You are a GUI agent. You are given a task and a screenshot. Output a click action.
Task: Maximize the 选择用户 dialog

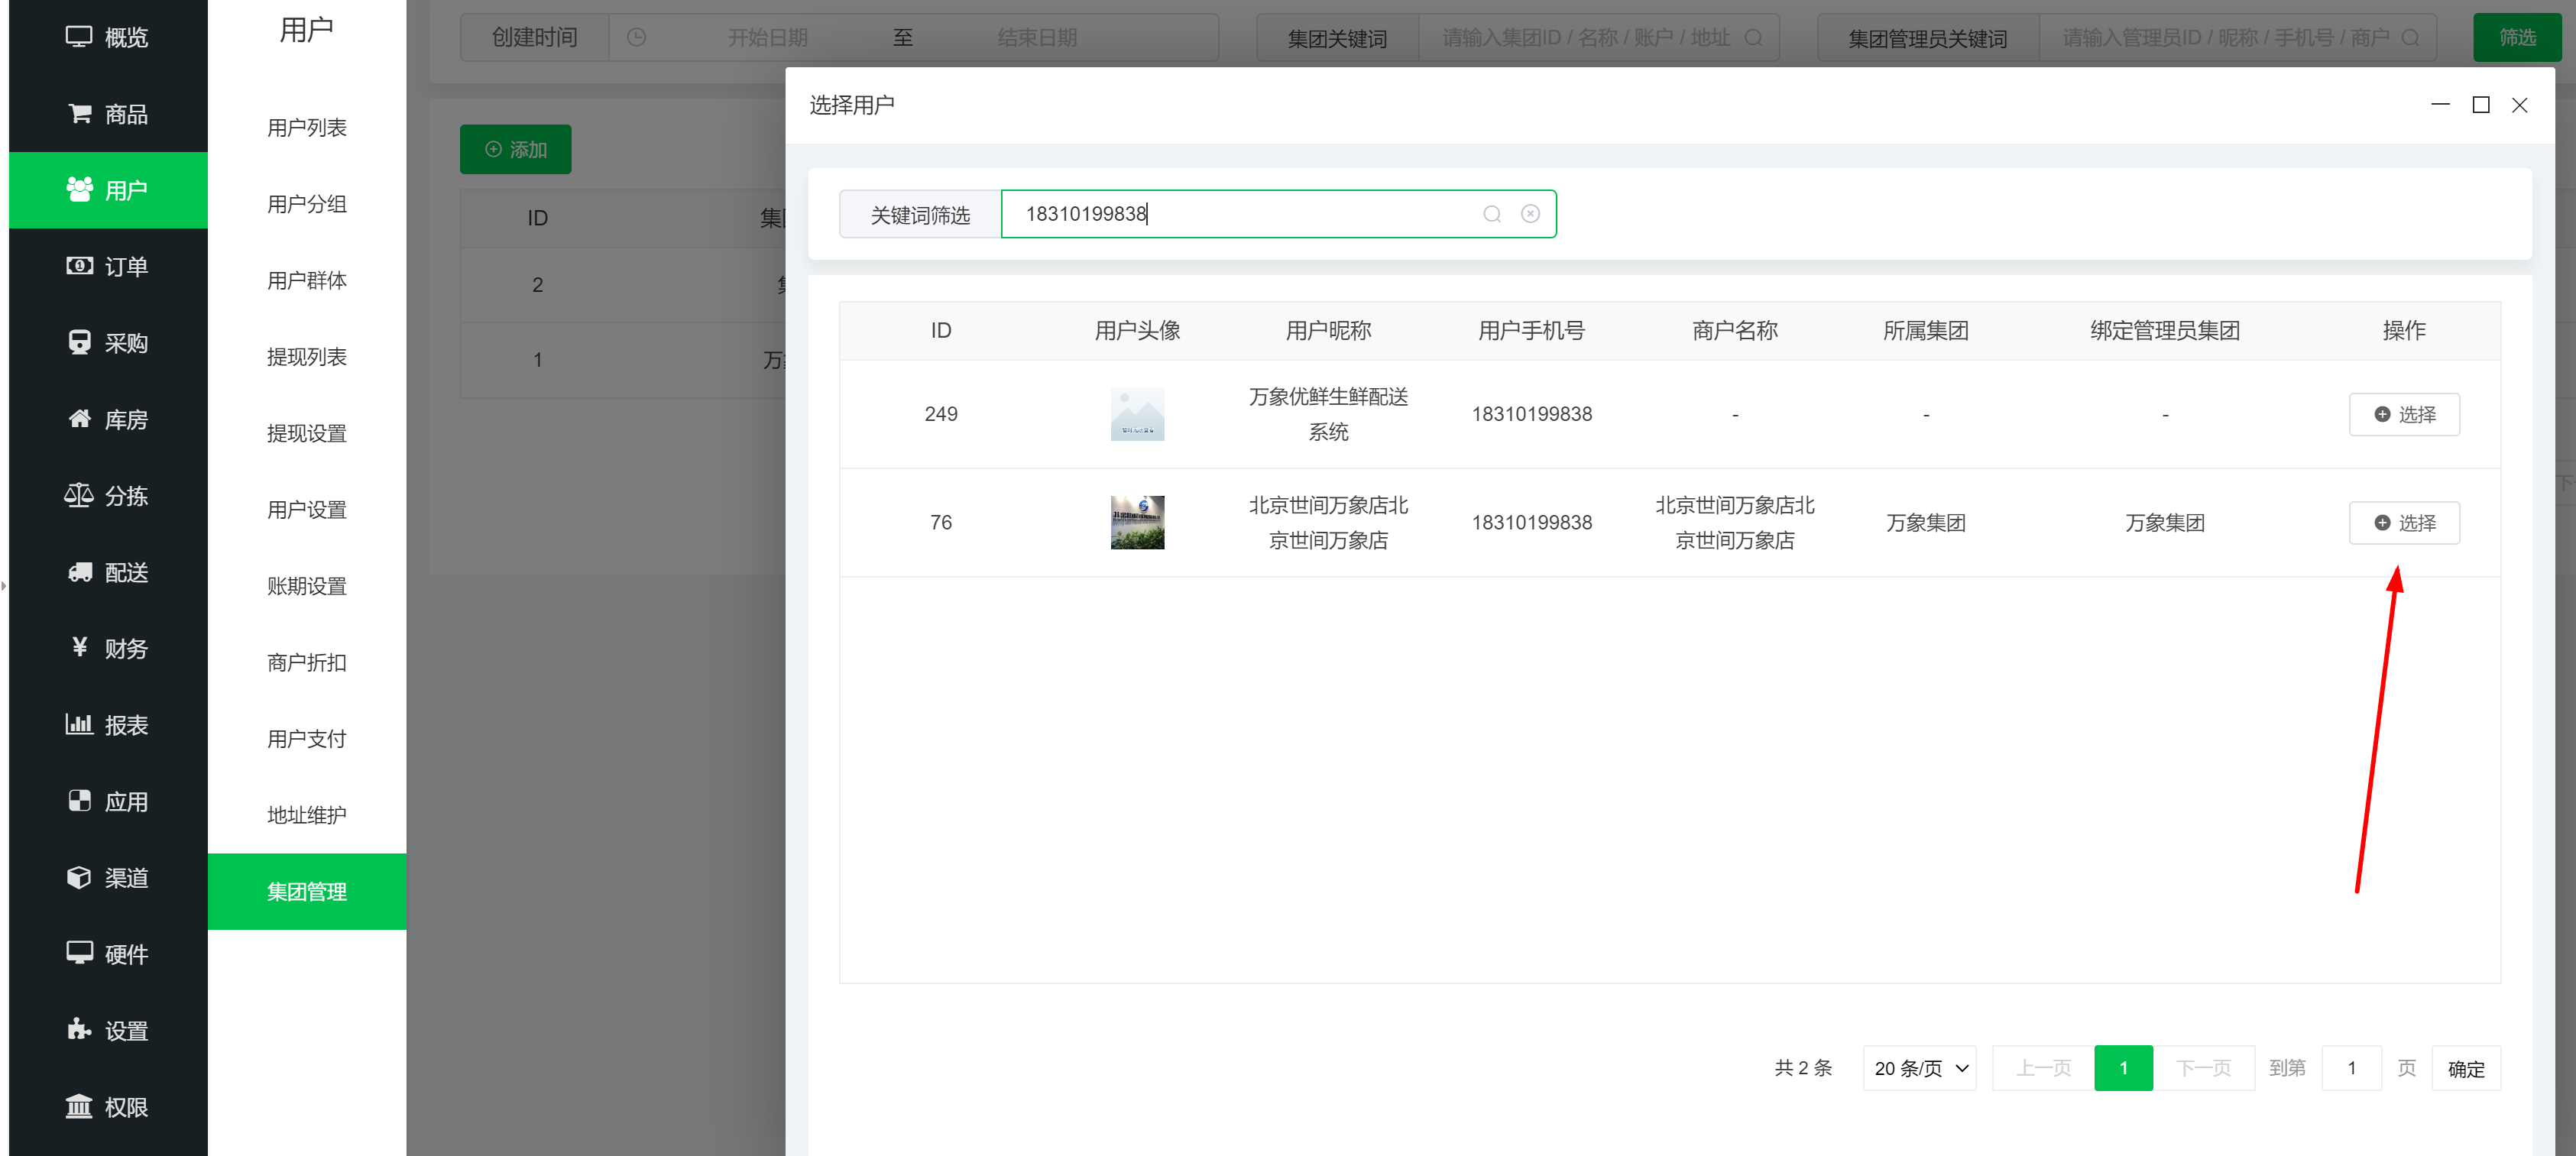click(x=2480, y=105)
